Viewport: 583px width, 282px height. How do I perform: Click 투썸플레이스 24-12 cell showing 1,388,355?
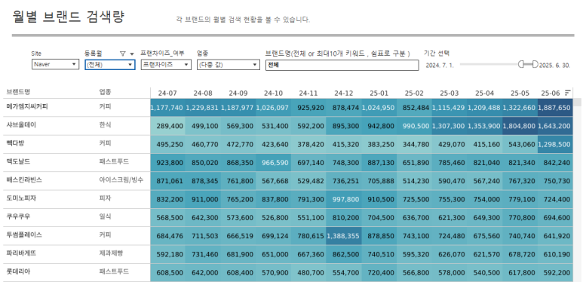tap(344, 236)
